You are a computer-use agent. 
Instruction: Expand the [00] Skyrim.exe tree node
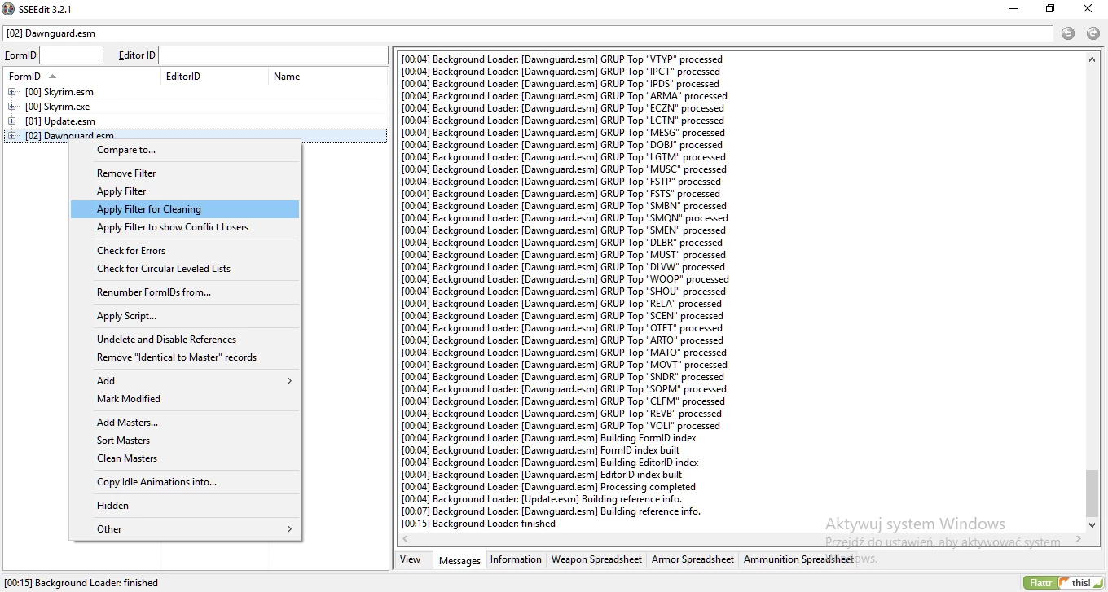pyautogui.click(x=12, y=107)
